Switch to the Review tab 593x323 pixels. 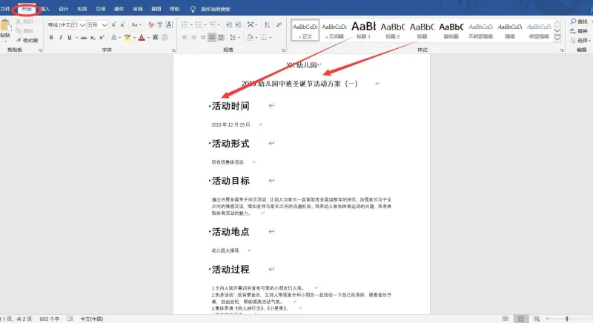pyautogui.click(x=137, y=9)
